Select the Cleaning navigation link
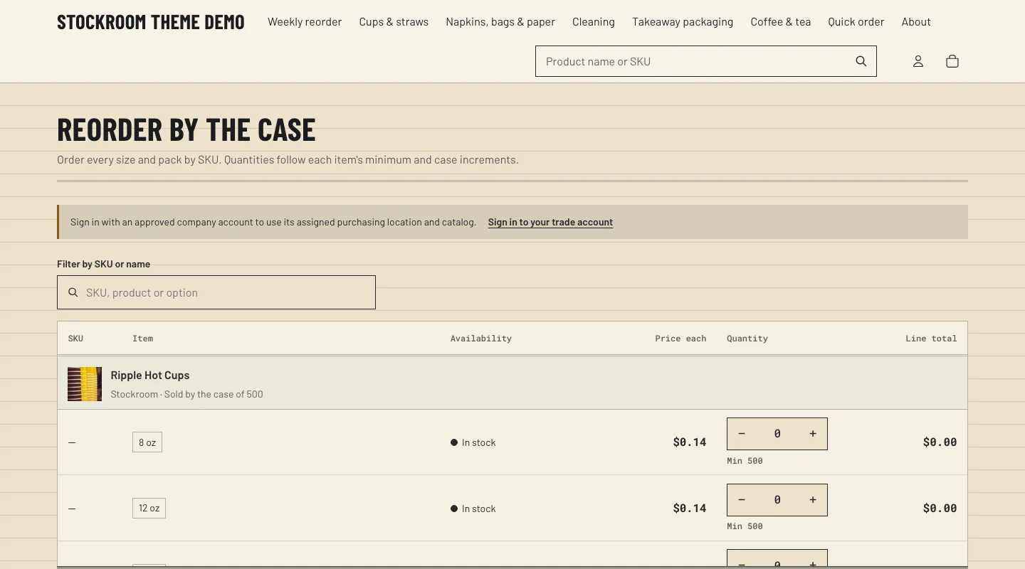The image size is (1025, 569). click(594, 22)
